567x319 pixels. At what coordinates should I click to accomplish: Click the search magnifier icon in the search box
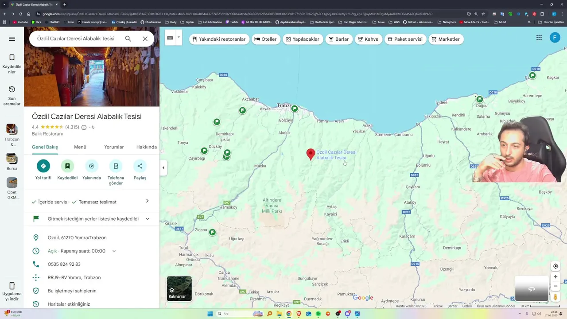point(128,39)
